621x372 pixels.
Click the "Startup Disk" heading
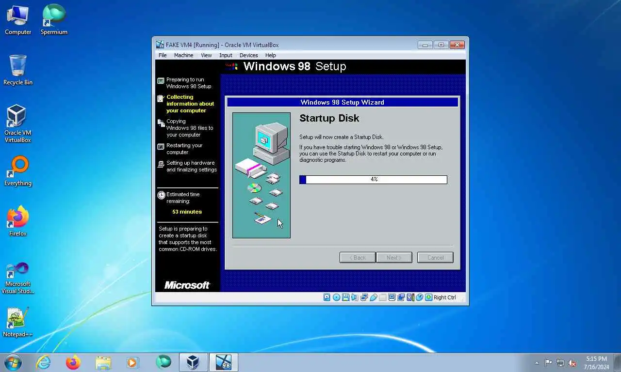coord(329,118)
